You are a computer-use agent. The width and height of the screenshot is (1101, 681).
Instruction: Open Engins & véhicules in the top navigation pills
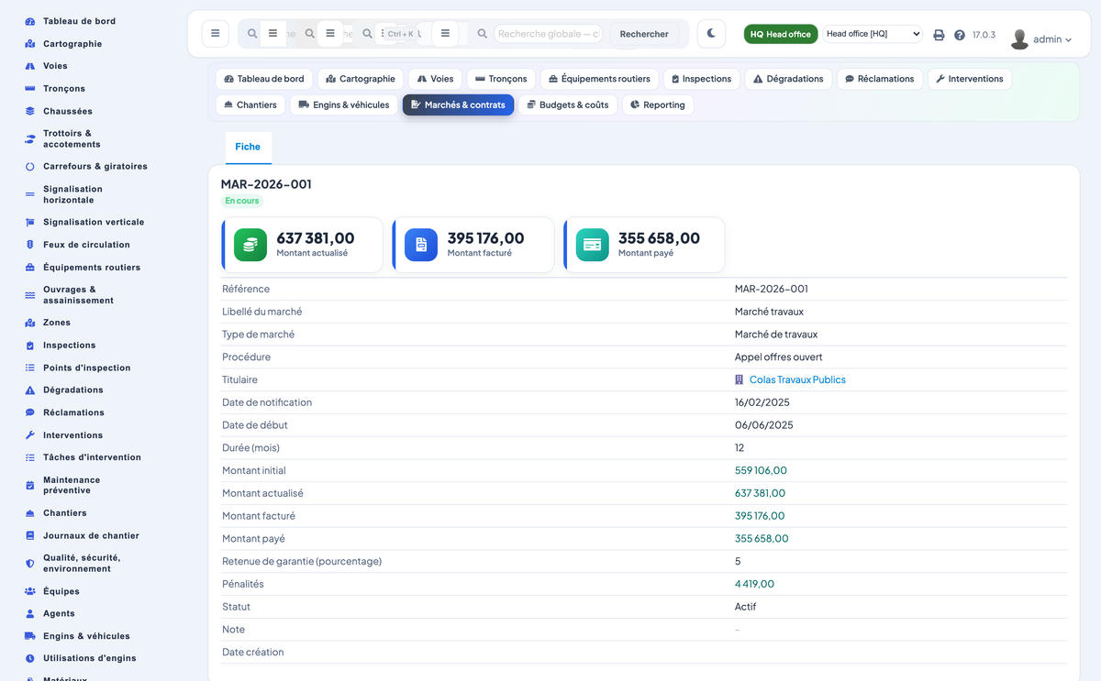click(x=344, y=104)
